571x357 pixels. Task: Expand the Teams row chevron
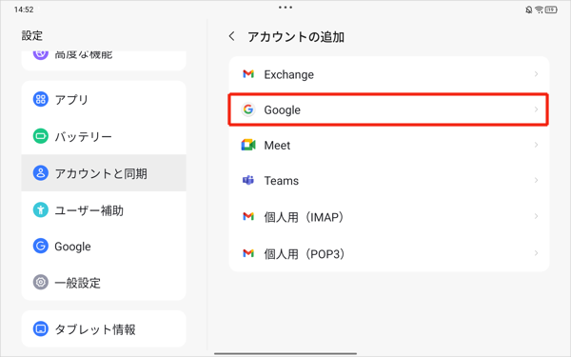536,180
